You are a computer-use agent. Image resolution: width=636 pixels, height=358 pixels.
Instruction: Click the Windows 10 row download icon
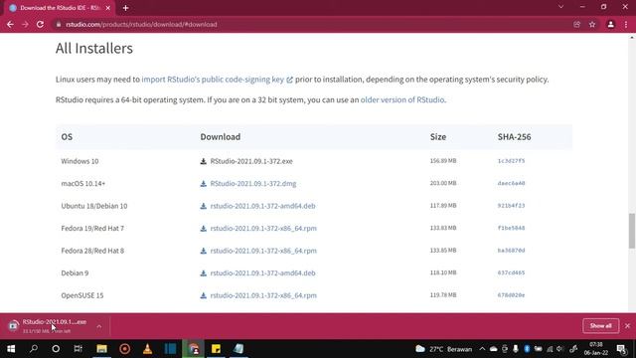(x=203, y=161)
